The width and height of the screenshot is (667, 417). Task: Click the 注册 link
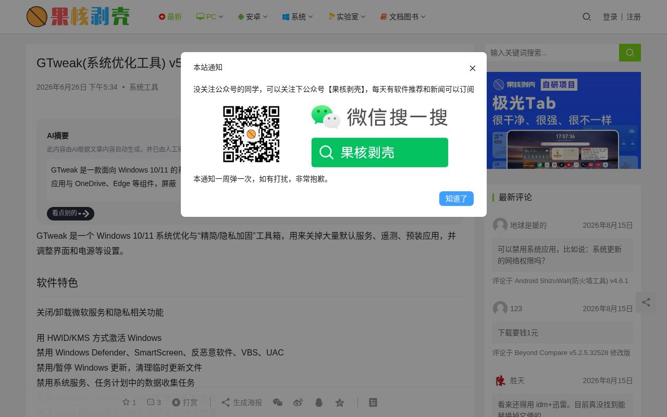point(634,17)
